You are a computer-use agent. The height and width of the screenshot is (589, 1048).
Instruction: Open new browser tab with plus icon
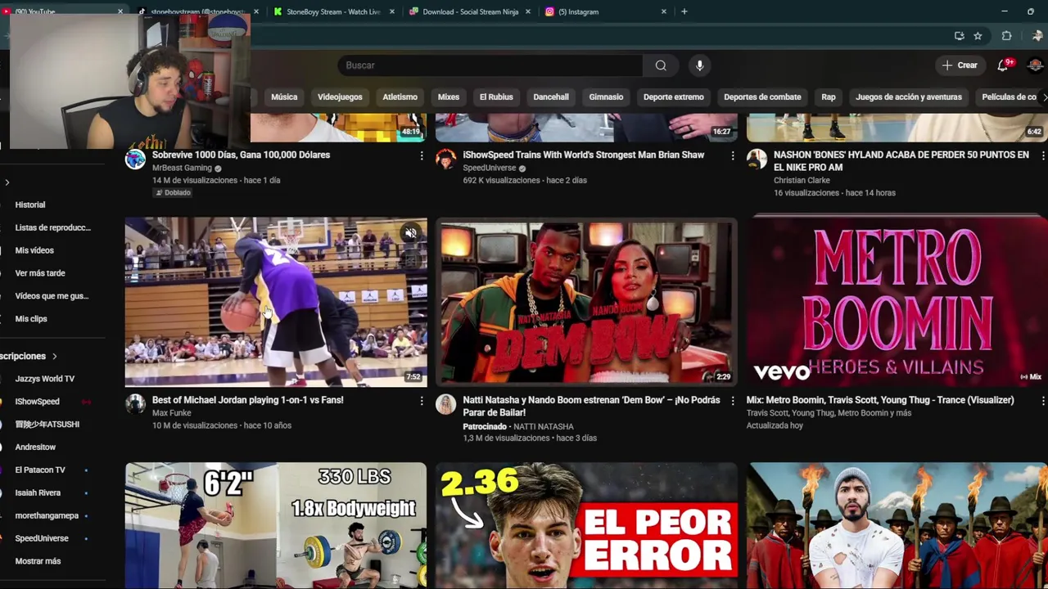(684, 11)
